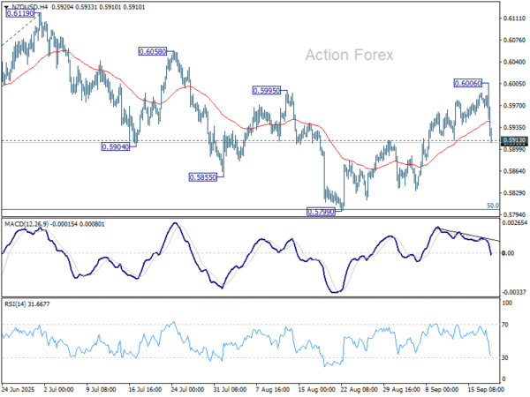Click the RSI 70 level axis label
This screenshot has width=530, height=397.
coord(507,326)
